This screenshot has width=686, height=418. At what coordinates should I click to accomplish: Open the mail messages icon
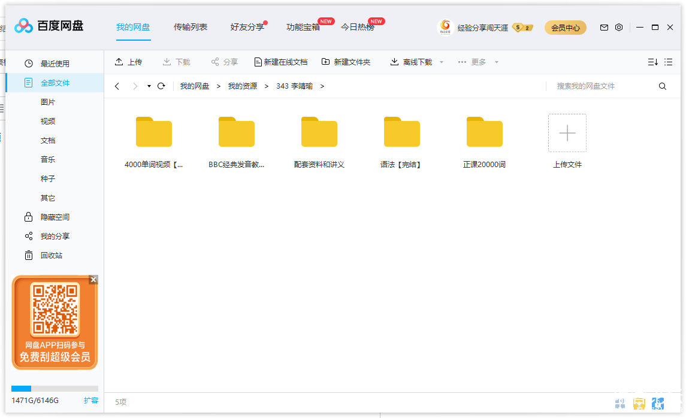tap(604, 28)
